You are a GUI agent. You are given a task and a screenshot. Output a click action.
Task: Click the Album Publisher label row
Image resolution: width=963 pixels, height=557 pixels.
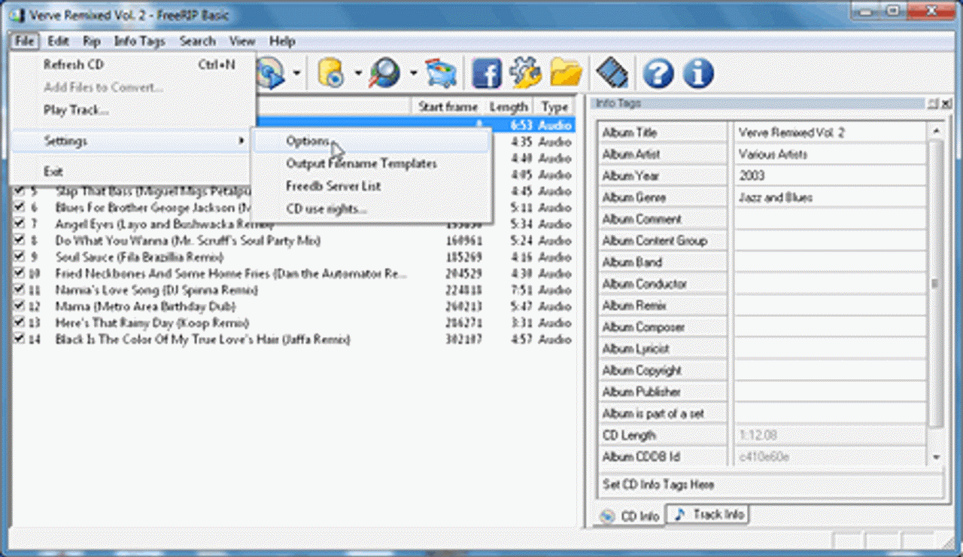pyautogui.click(x=663, y=392)
